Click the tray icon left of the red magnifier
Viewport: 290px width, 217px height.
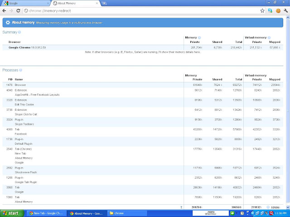(267, 213)
